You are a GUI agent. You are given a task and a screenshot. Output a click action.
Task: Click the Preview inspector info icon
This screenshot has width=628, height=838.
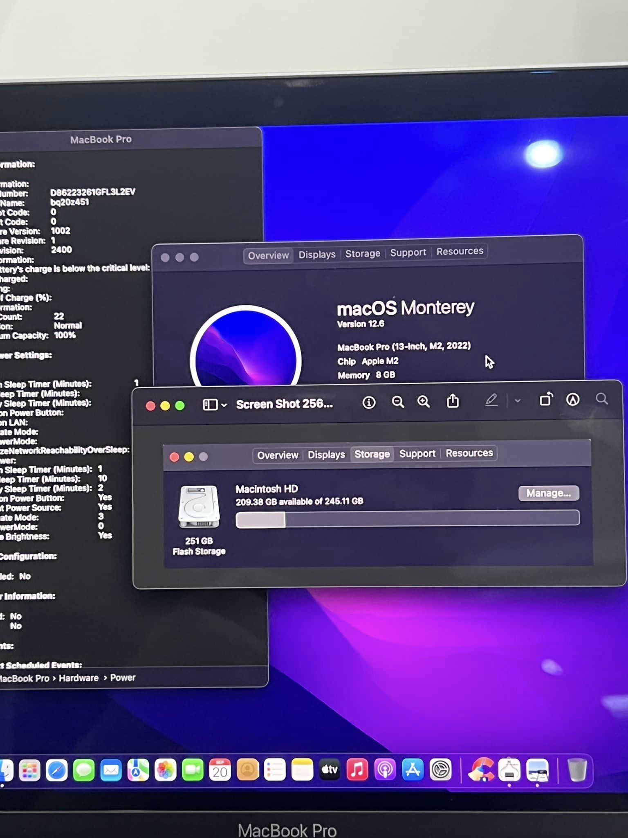coord(368,403)
